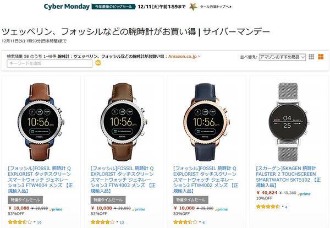Click the rose gold FTW4002 watch image
Screen dimensions: 330x228
point(206,122)
